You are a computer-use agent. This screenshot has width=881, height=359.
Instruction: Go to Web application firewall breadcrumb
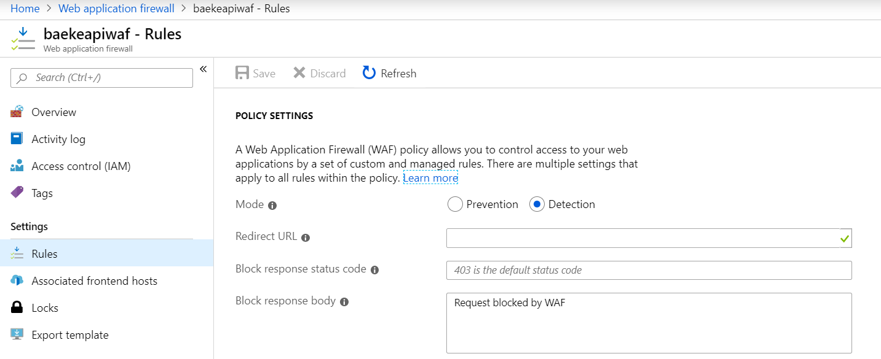click(116, 9)
